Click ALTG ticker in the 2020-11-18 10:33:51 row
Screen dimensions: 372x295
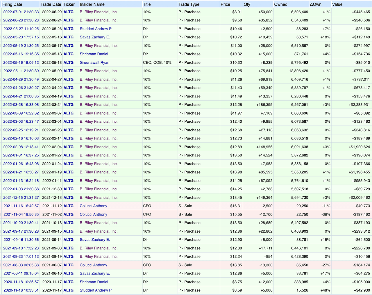click(69, 290)
